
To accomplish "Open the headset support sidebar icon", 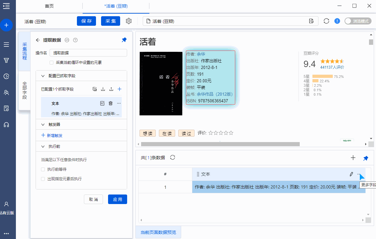I will (x=6, y=125).
